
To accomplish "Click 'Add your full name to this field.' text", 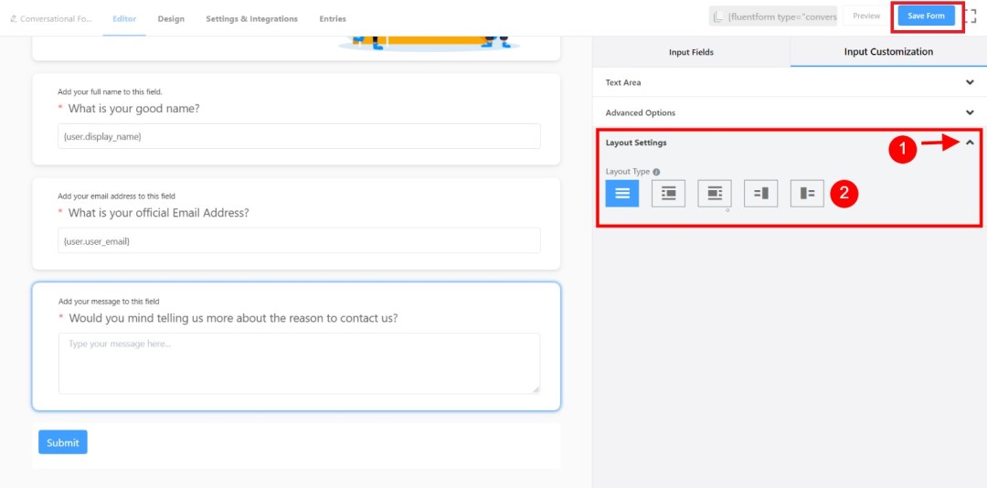I will (x=111, y=92).
